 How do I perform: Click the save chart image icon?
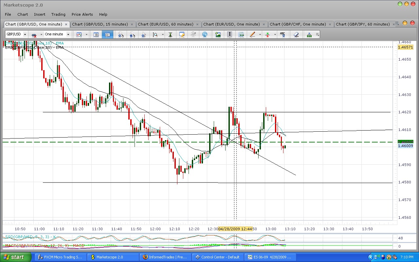pyautogui.click(x=218, y=34)
